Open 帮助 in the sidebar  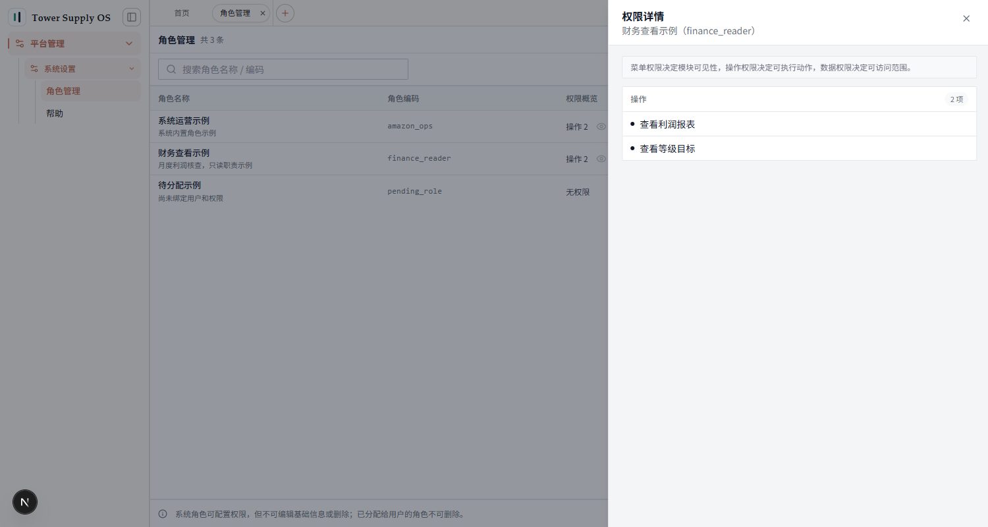[x=91, y=113]
